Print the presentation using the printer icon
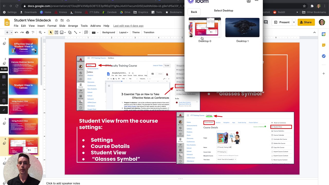 pyautogui.click(x=28, y=32)
